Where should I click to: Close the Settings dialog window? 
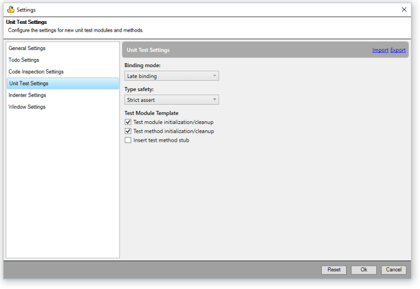coord(404,10)
